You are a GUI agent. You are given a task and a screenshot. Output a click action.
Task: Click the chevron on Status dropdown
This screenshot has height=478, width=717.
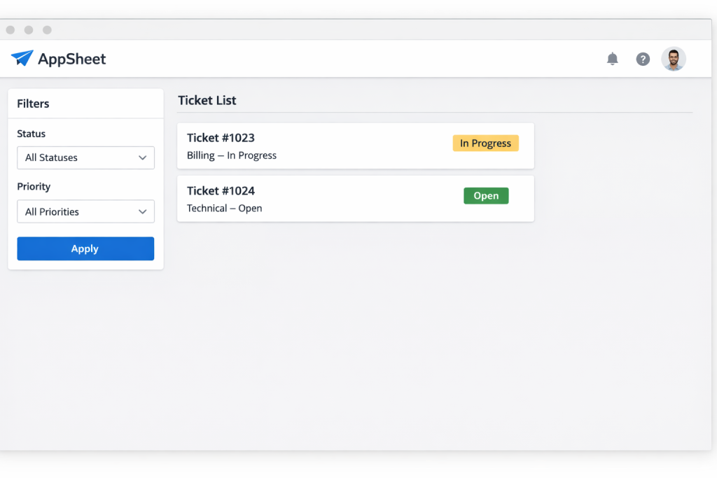tap(143, 157)
